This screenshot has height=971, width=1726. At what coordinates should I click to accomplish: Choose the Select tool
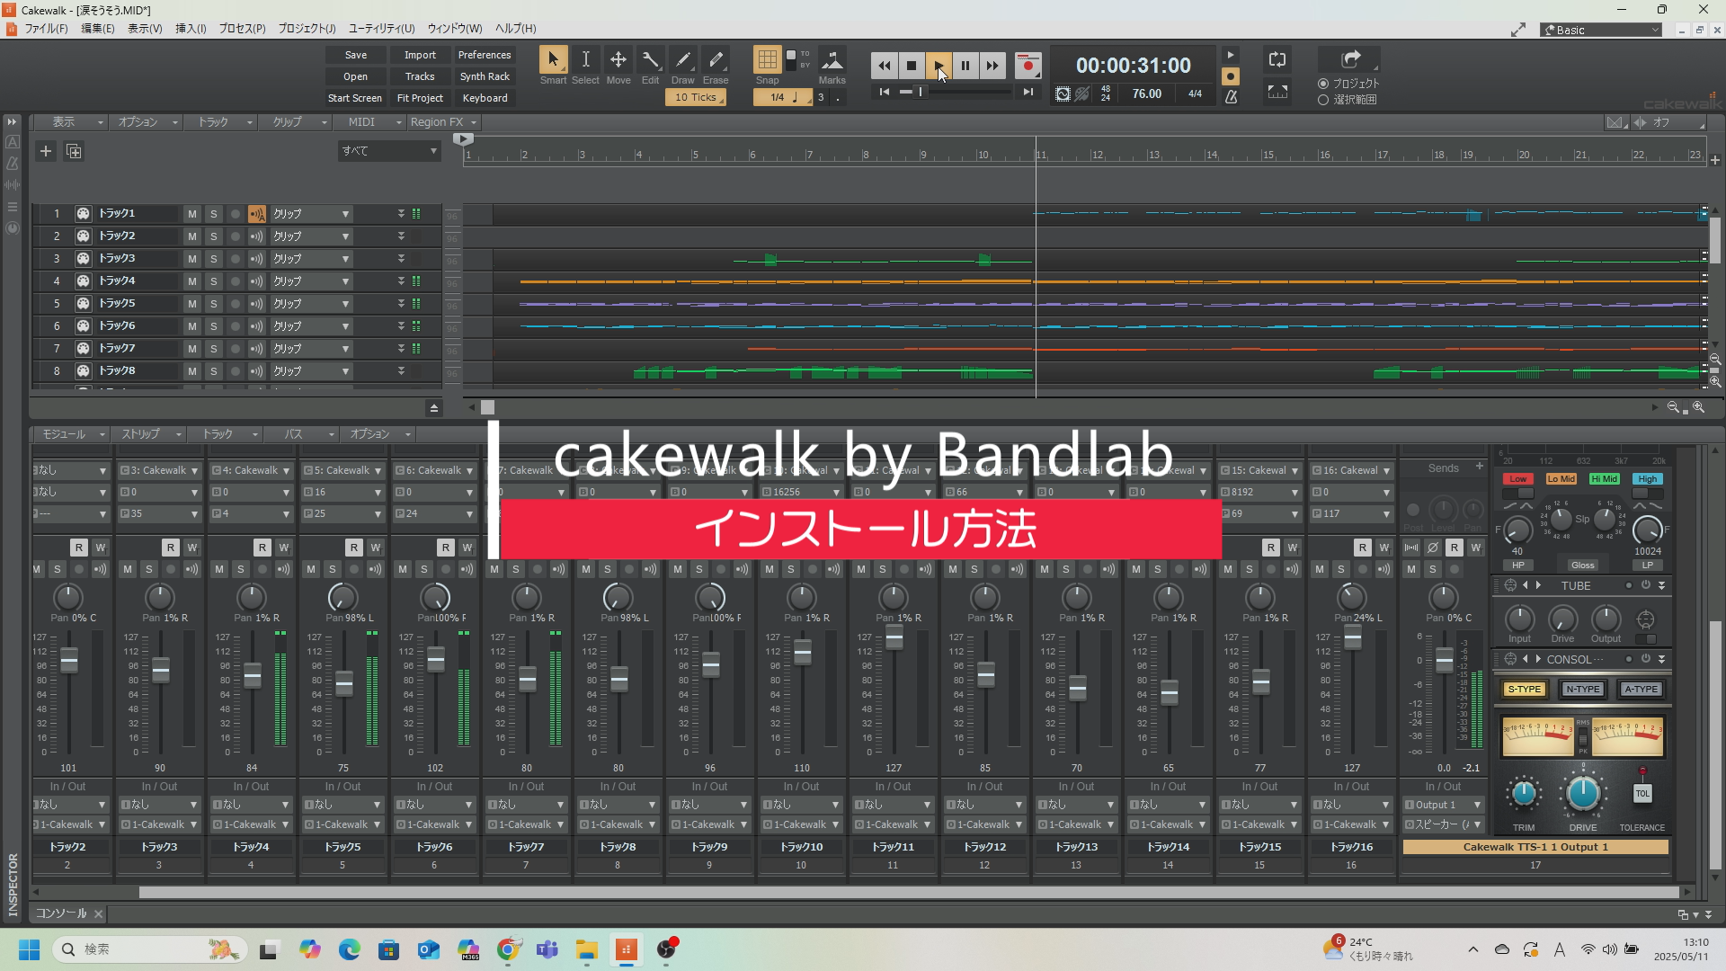click(585, 61)
